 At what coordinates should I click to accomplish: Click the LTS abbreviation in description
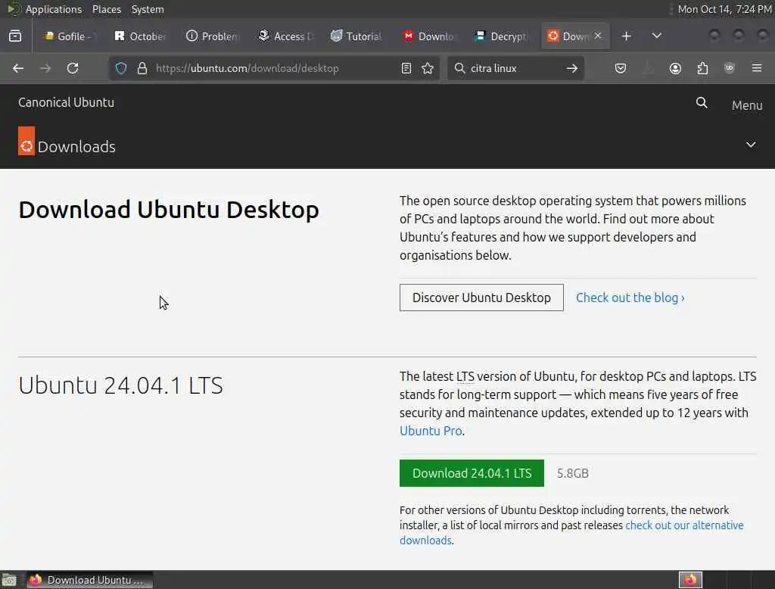[x=465, y=376]
